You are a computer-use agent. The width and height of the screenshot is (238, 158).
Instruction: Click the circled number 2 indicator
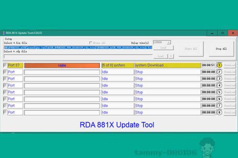tap(219, 72)
